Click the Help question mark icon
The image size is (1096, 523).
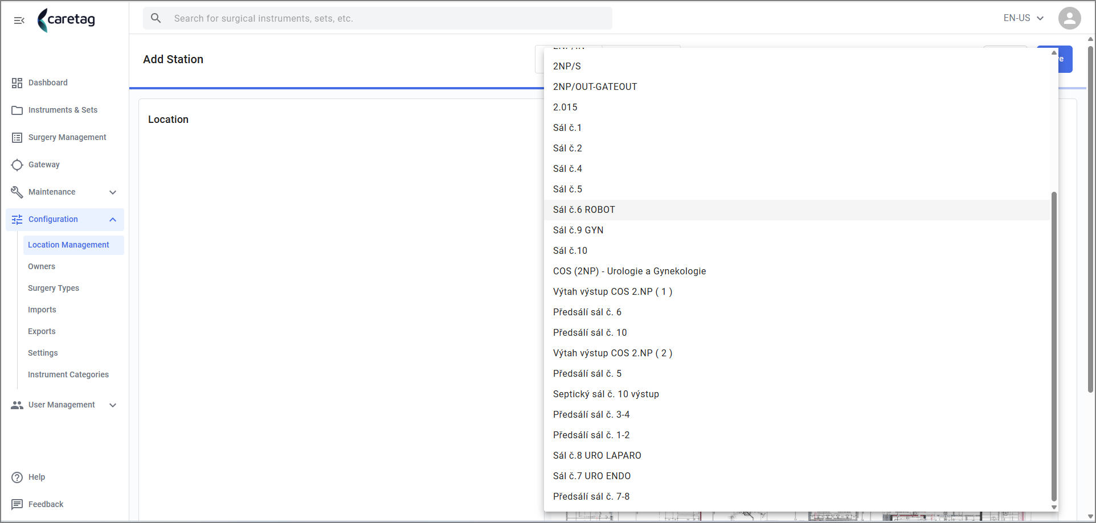[17, 477]
